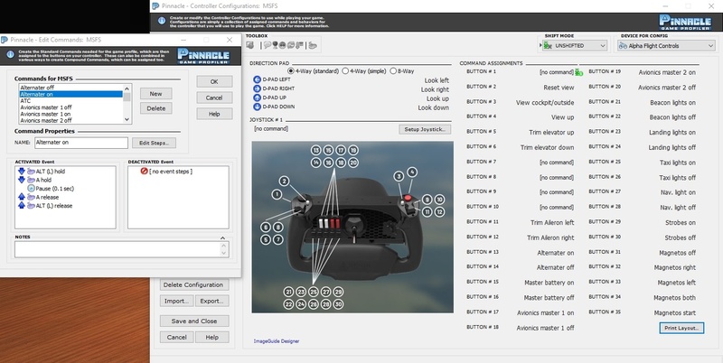
Task: Click OK in Edit Commands window
Action: coord(214,81)
